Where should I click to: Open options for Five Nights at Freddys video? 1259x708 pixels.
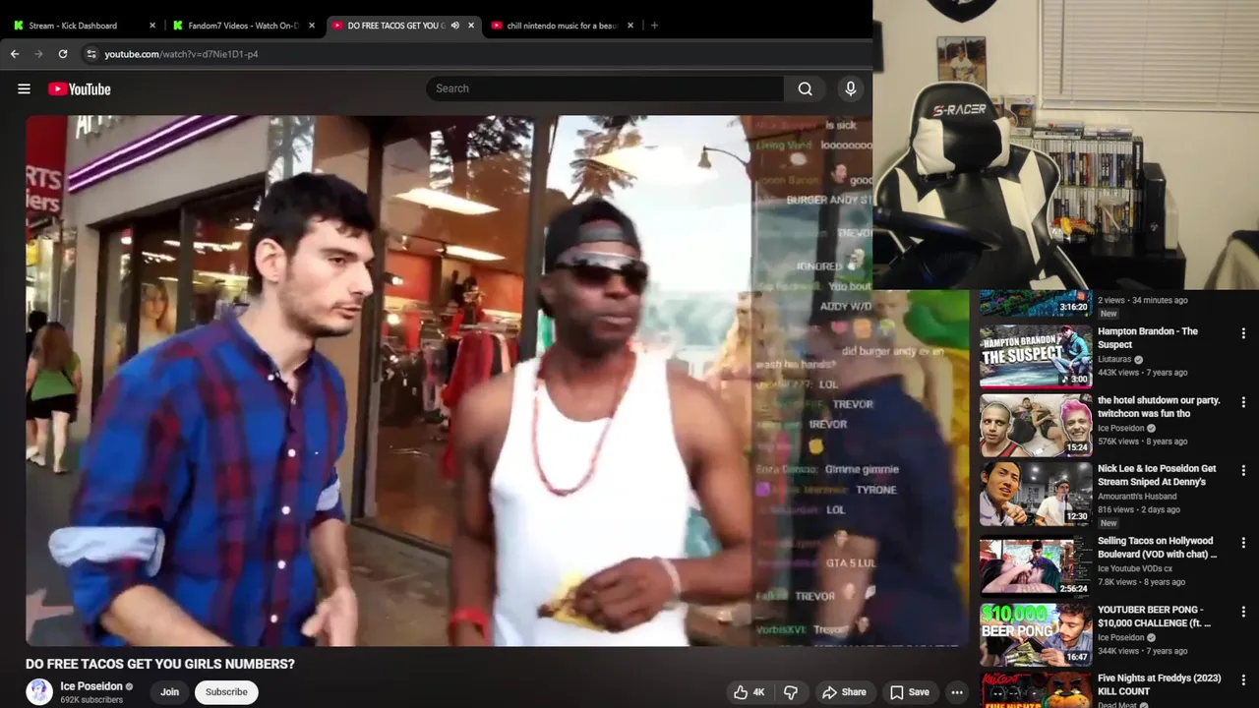(1243, 680)
